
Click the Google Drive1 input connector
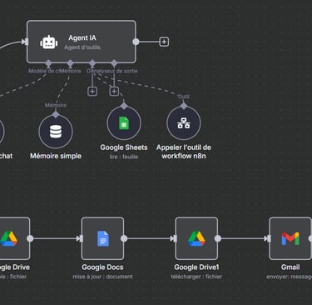[x=174, y=238]
